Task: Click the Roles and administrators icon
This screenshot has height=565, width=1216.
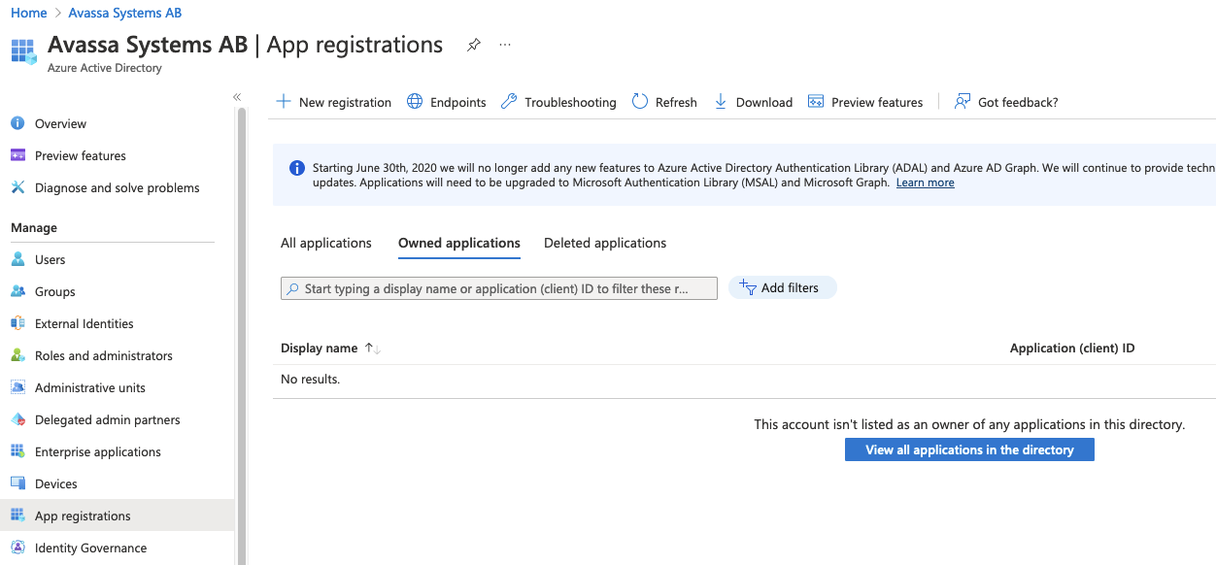Action: (x=17, y=355)
